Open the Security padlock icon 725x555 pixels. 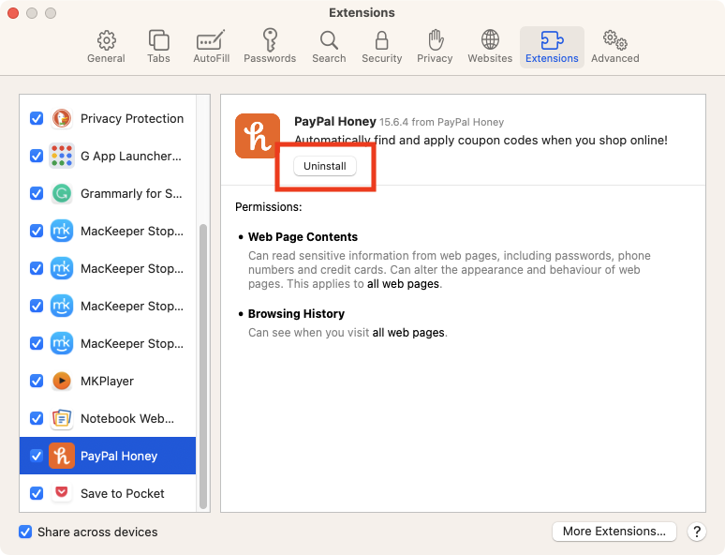click(381, 40)
